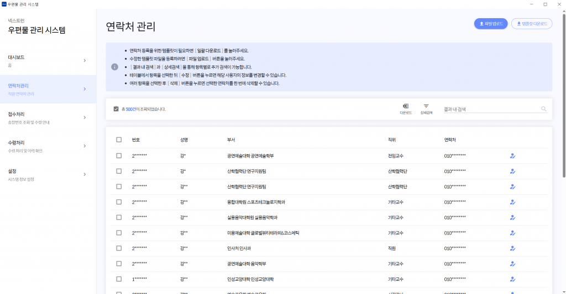Edit the 인성교양대학 row contact
Image resolution: width=566 pixels, height=294 pixels.
(512, 279)
